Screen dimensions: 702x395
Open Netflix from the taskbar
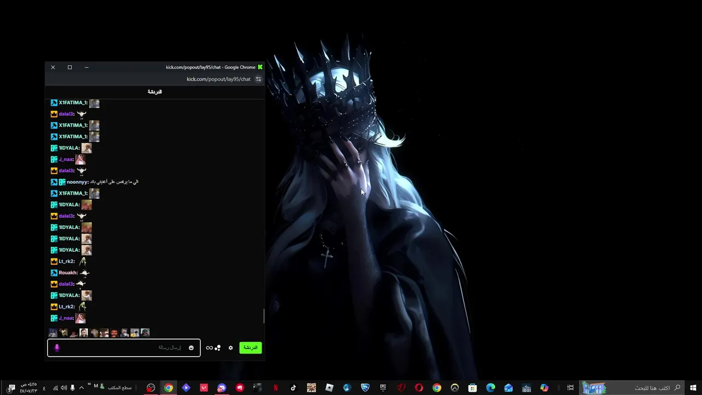[275, 388]
